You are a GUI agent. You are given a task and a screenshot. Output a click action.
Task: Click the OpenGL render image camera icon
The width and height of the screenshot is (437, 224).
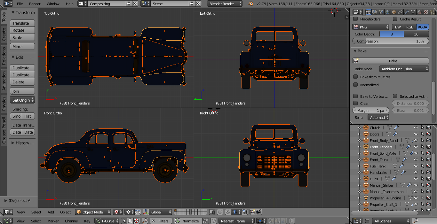coord(253,212)
